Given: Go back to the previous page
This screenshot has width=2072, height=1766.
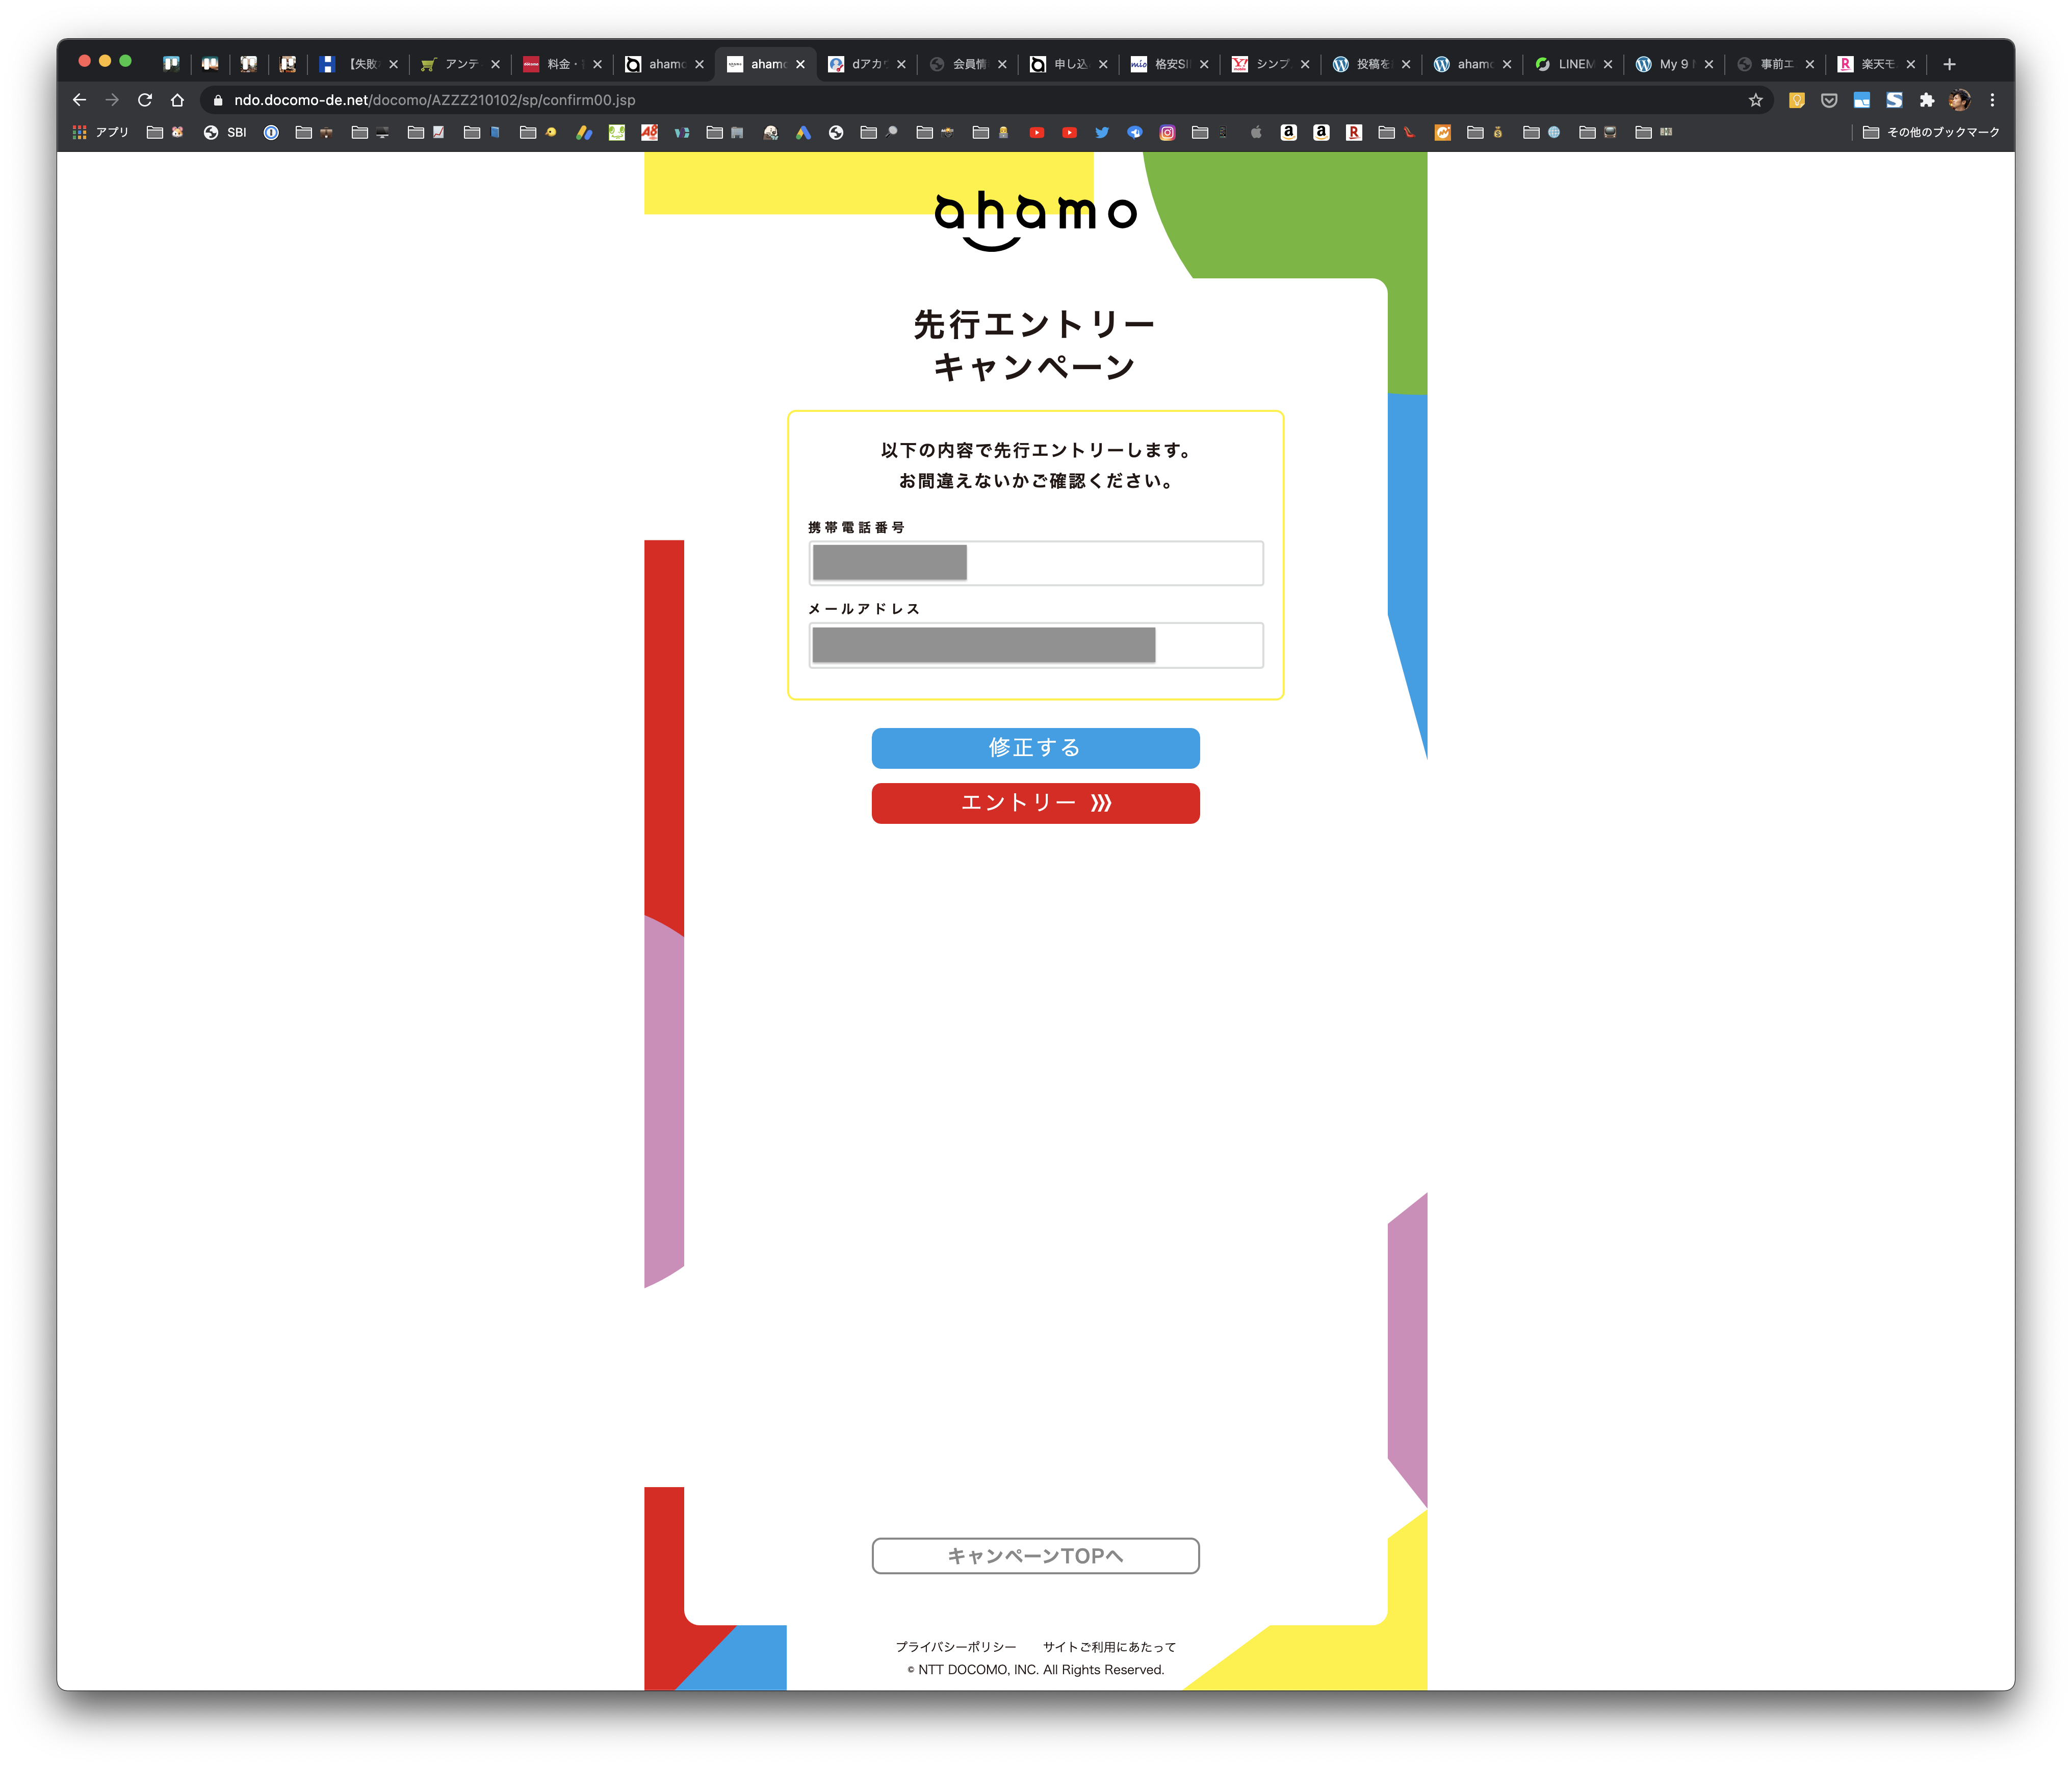Looking at the screenshot, I should (x=79, y=100).
